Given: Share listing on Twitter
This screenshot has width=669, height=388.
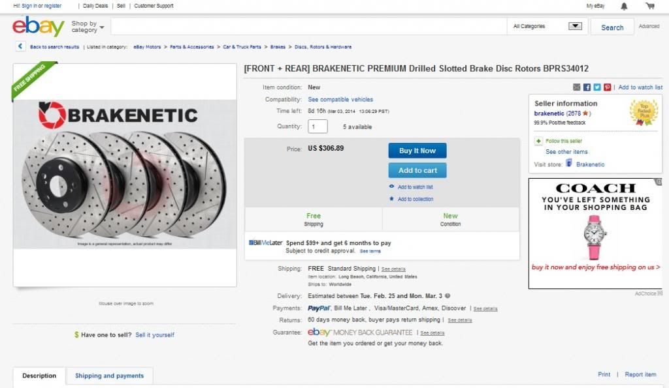Looking at the screenshot, I should [597, 87].
